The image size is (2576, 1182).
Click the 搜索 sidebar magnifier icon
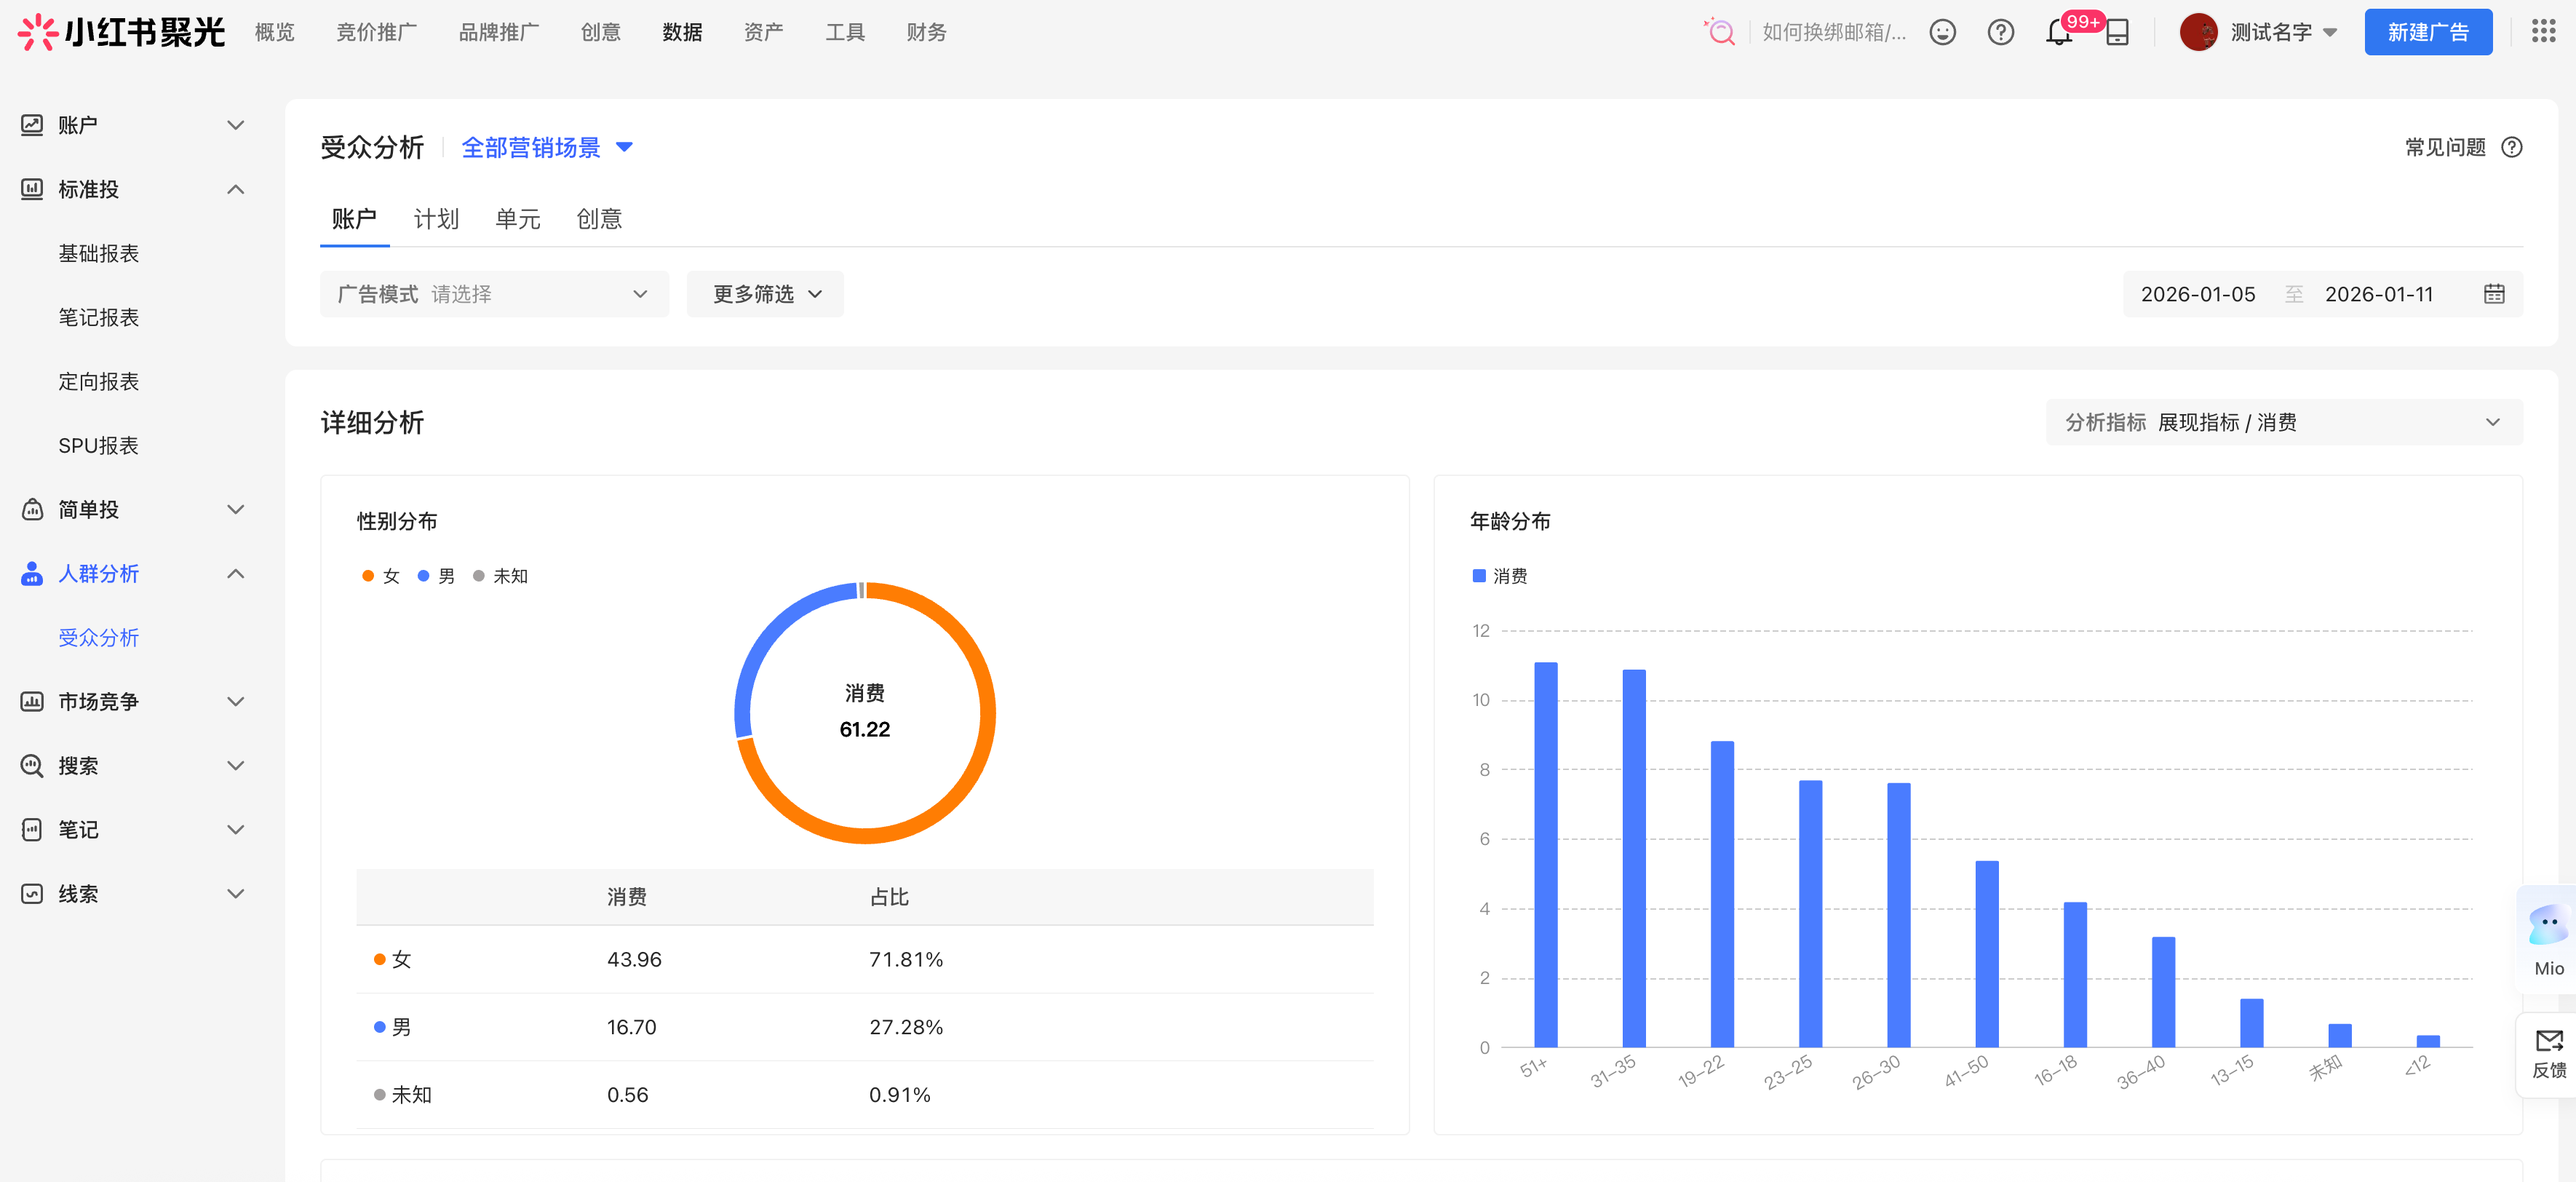[32, 765]
